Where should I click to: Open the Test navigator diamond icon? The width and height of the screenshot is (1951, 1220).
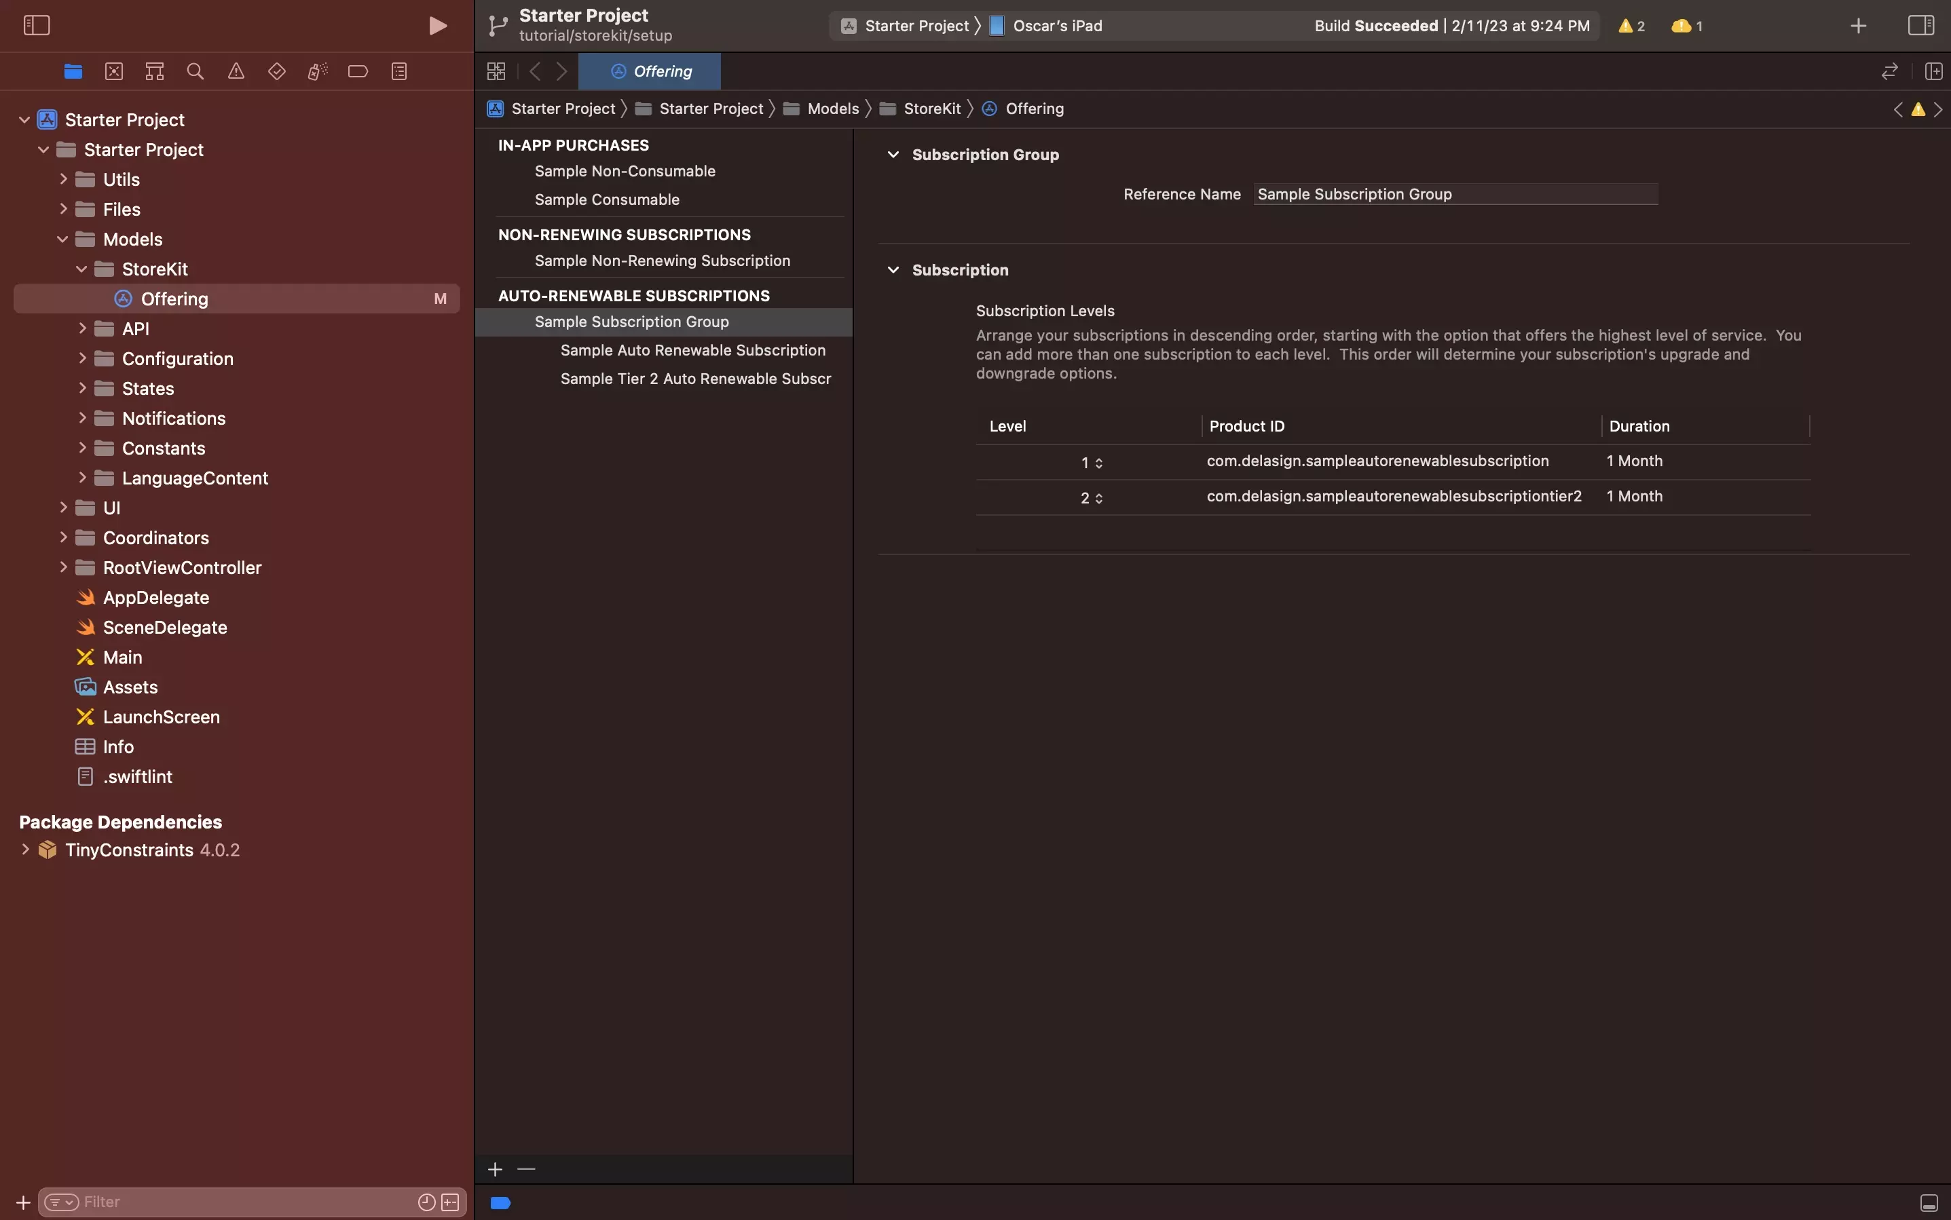276,71
